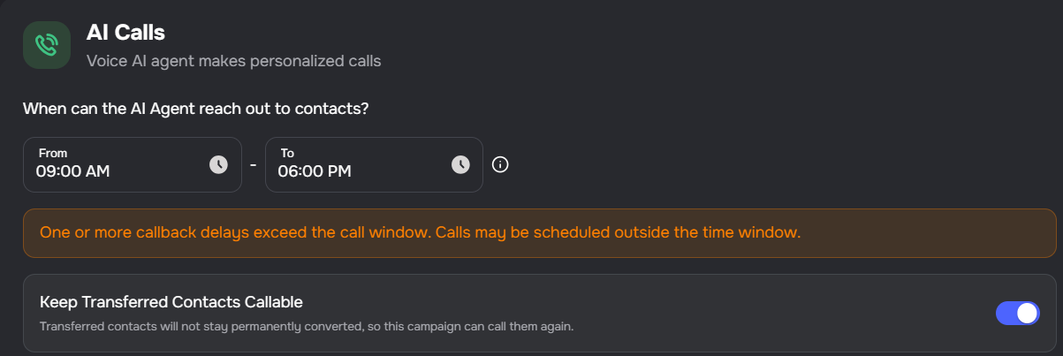Open the To time picker clock icon

click(x=460, y=164)
